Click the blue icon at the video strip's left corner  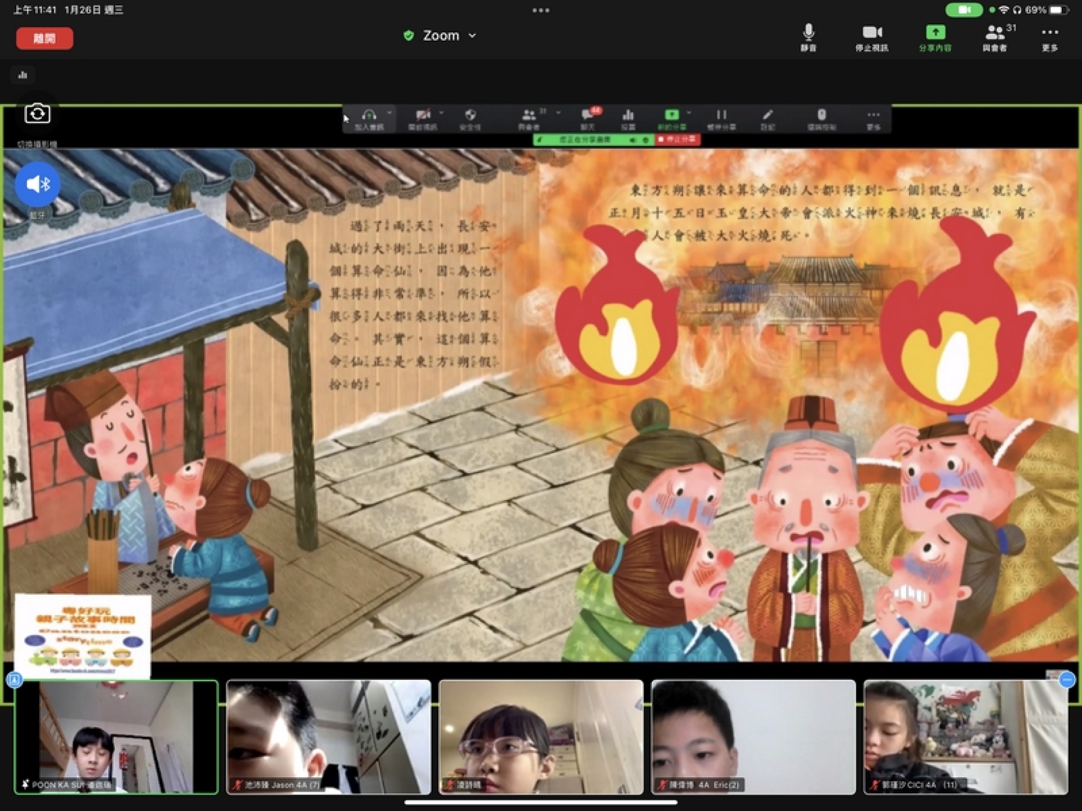coord(15,680)
